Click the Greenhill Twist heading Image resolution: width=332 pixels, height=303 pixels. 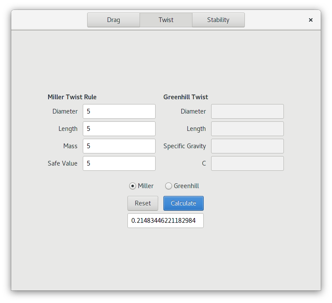(186, 97)
